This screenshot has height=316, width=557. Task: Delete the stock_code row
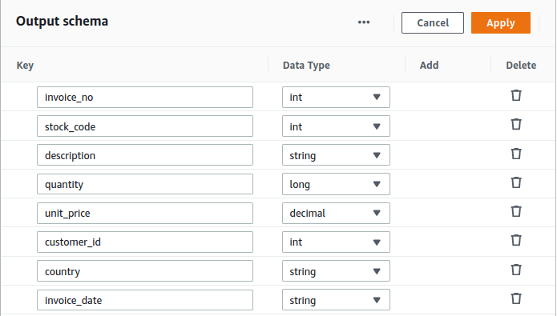(x=516, y=124)
